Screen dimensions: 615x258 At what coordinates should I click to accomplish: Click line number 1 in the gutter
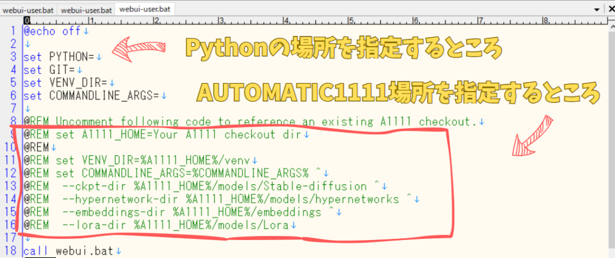pos(13,31)
